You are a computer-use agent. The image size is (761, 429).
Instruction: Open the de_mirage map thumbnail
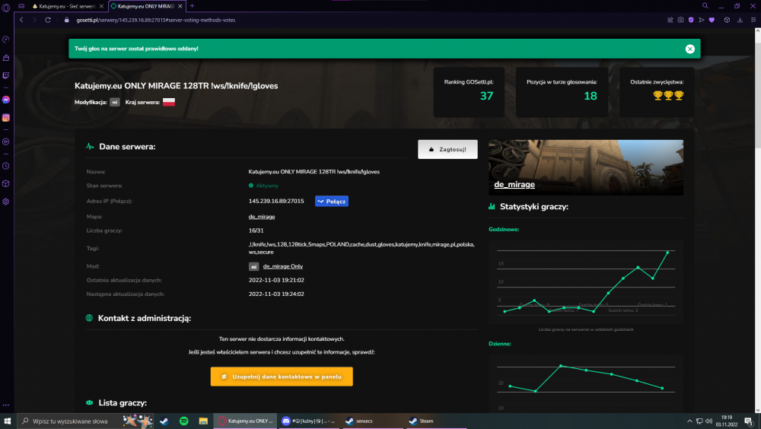pyautogui.click(x=586, y=167)
